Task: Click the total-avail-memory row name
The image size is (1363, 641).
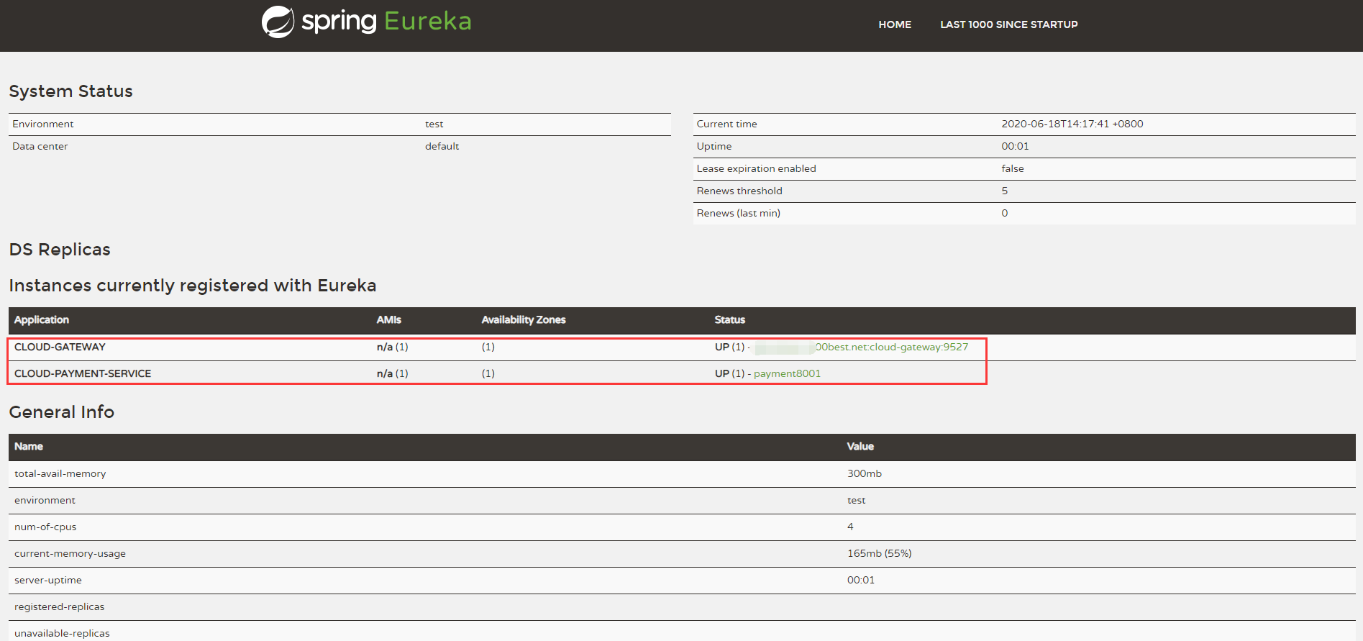Action: pyautogui.click(x=60, y=473)
